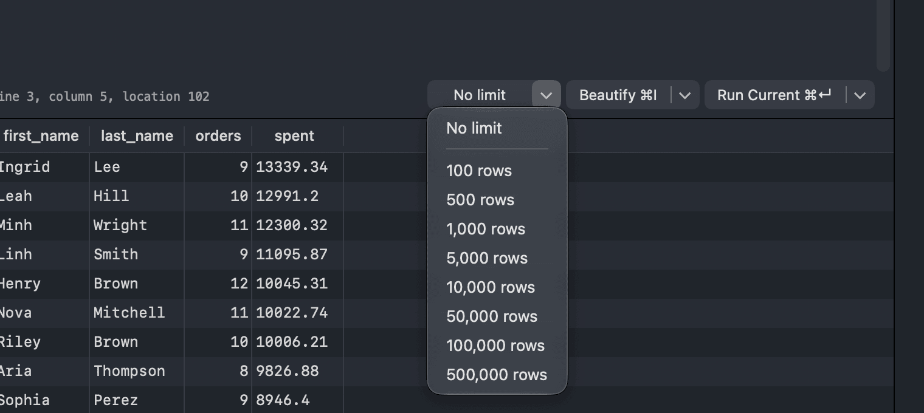Select the Perez last name cell
924x413 pixels.
(x=137, y=400)
